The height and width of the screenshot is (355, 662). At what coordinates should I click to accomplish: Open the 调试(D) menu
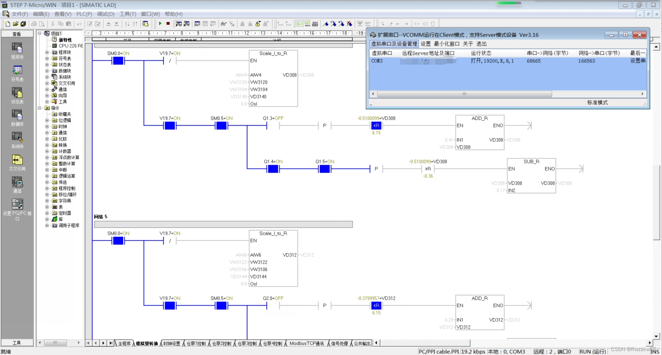click(x=105, y=14)
